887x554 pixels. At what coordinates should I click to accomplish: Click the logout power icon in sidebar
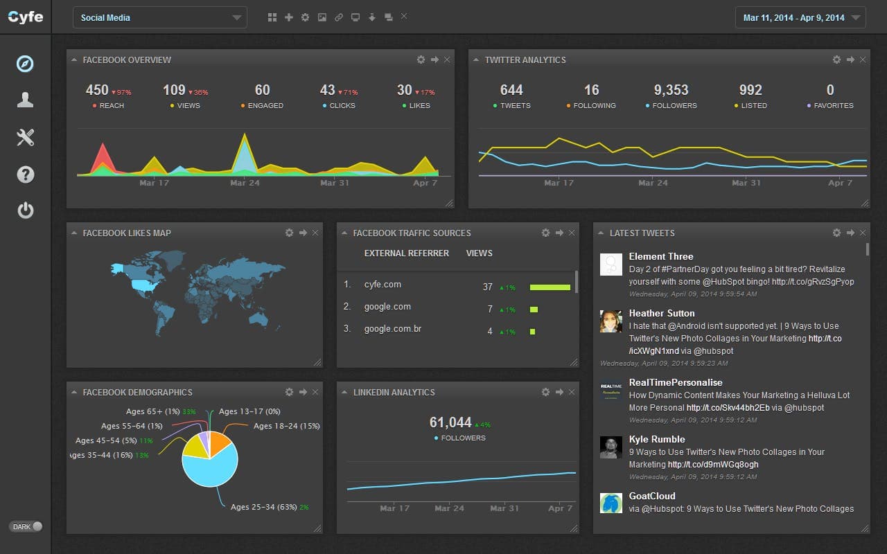coord(25,211)
